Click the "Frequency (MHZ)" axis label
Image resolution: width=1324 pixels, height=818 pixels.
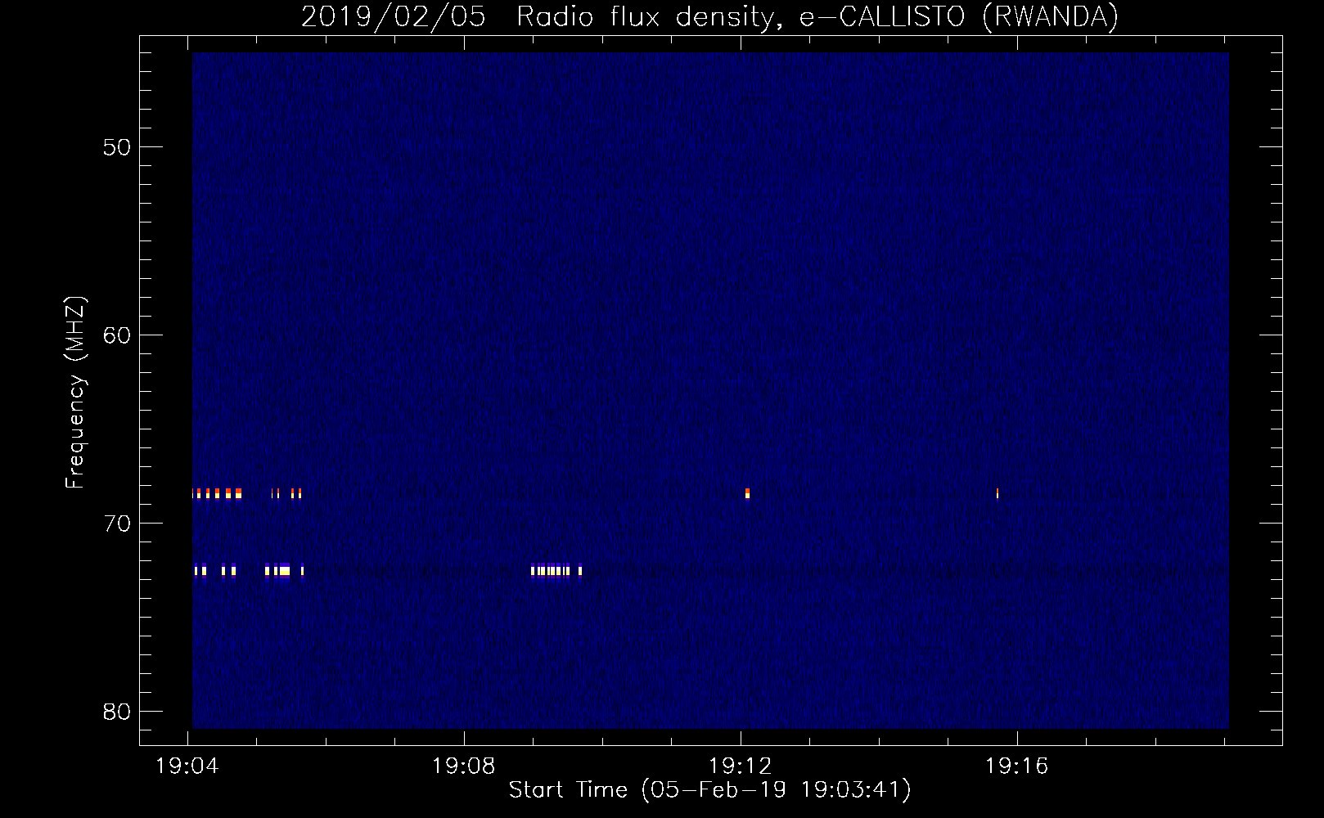(75, 393)
